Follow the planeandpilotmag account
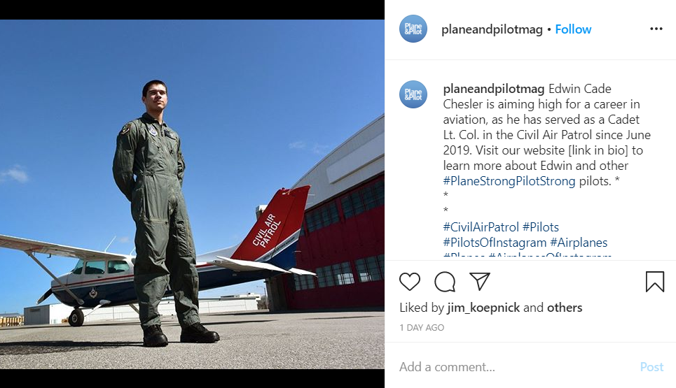Image resolution: width=676 pixels, height=388 pixels. tap(573, 29)
